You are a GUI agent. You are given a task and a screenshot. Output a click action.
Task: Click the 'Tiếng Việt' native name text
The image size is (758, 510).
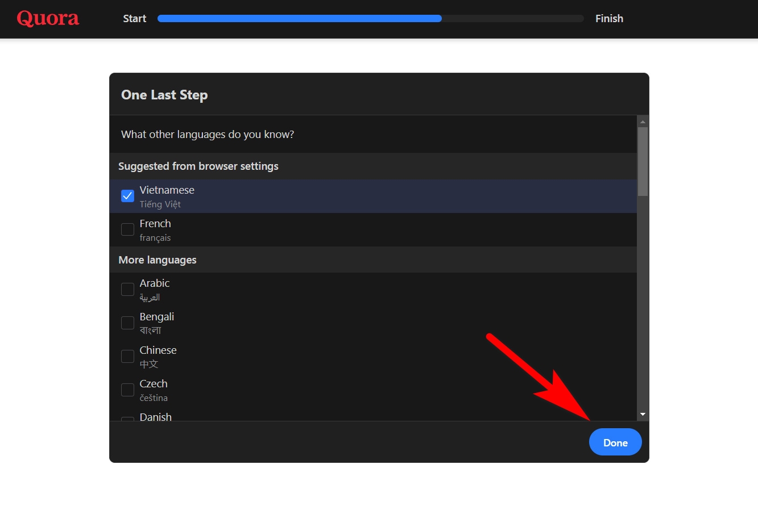[160, 204]
